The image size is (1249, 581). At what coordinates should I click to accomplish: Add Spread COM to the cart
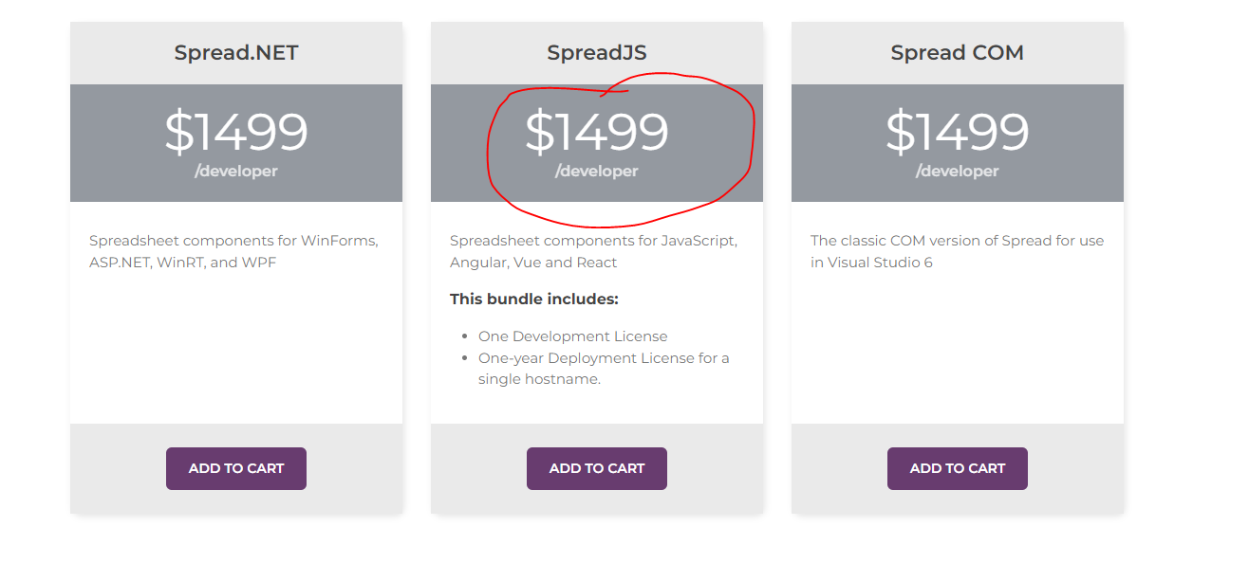[x=958, y=468]
